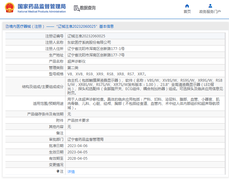Click the 产品名称 row label

(x=56, y=61)
